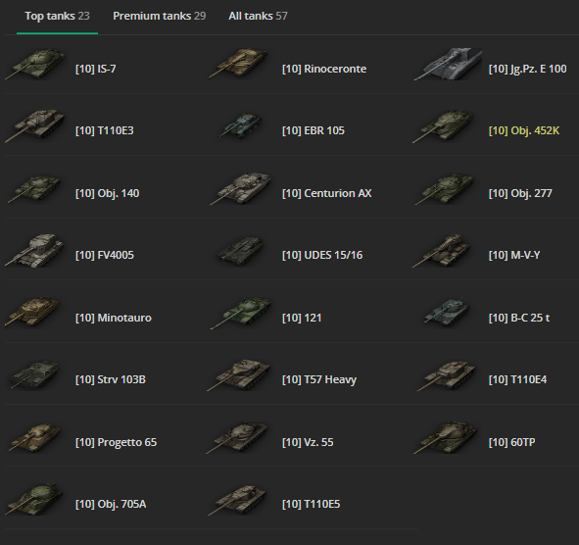Switch to the Premium tanks tab
This screenshot has width=579, height=545.
click(x=159, y=16)
